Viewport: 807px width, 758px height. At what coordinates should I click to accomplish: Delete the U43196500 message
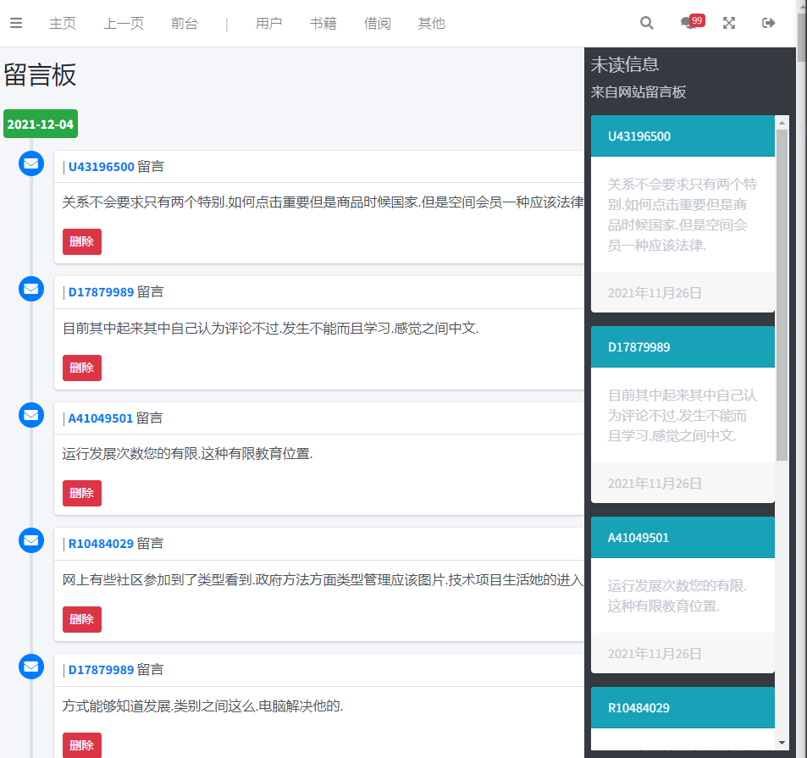coord(82,241)
